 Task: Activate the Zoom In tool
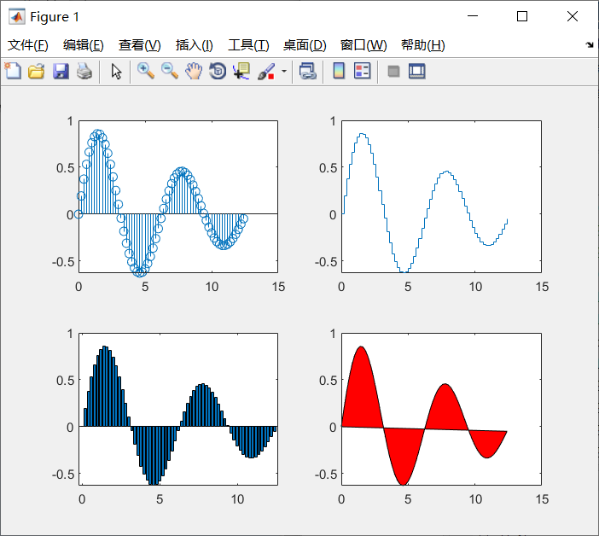pos(146,72)
